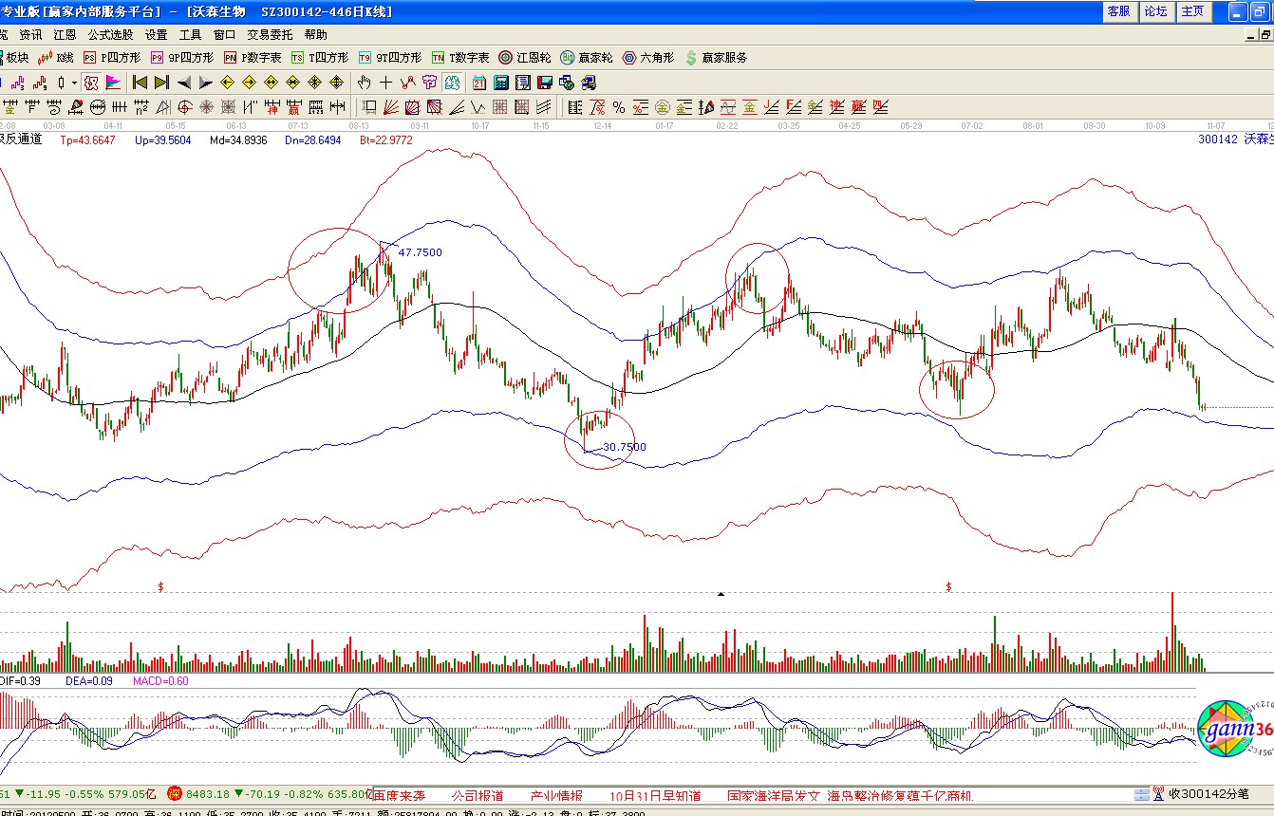Viewport: 1274px width, 816px height.
Task: Open the 公式选股 menu
Action: [x=110, y=34]
